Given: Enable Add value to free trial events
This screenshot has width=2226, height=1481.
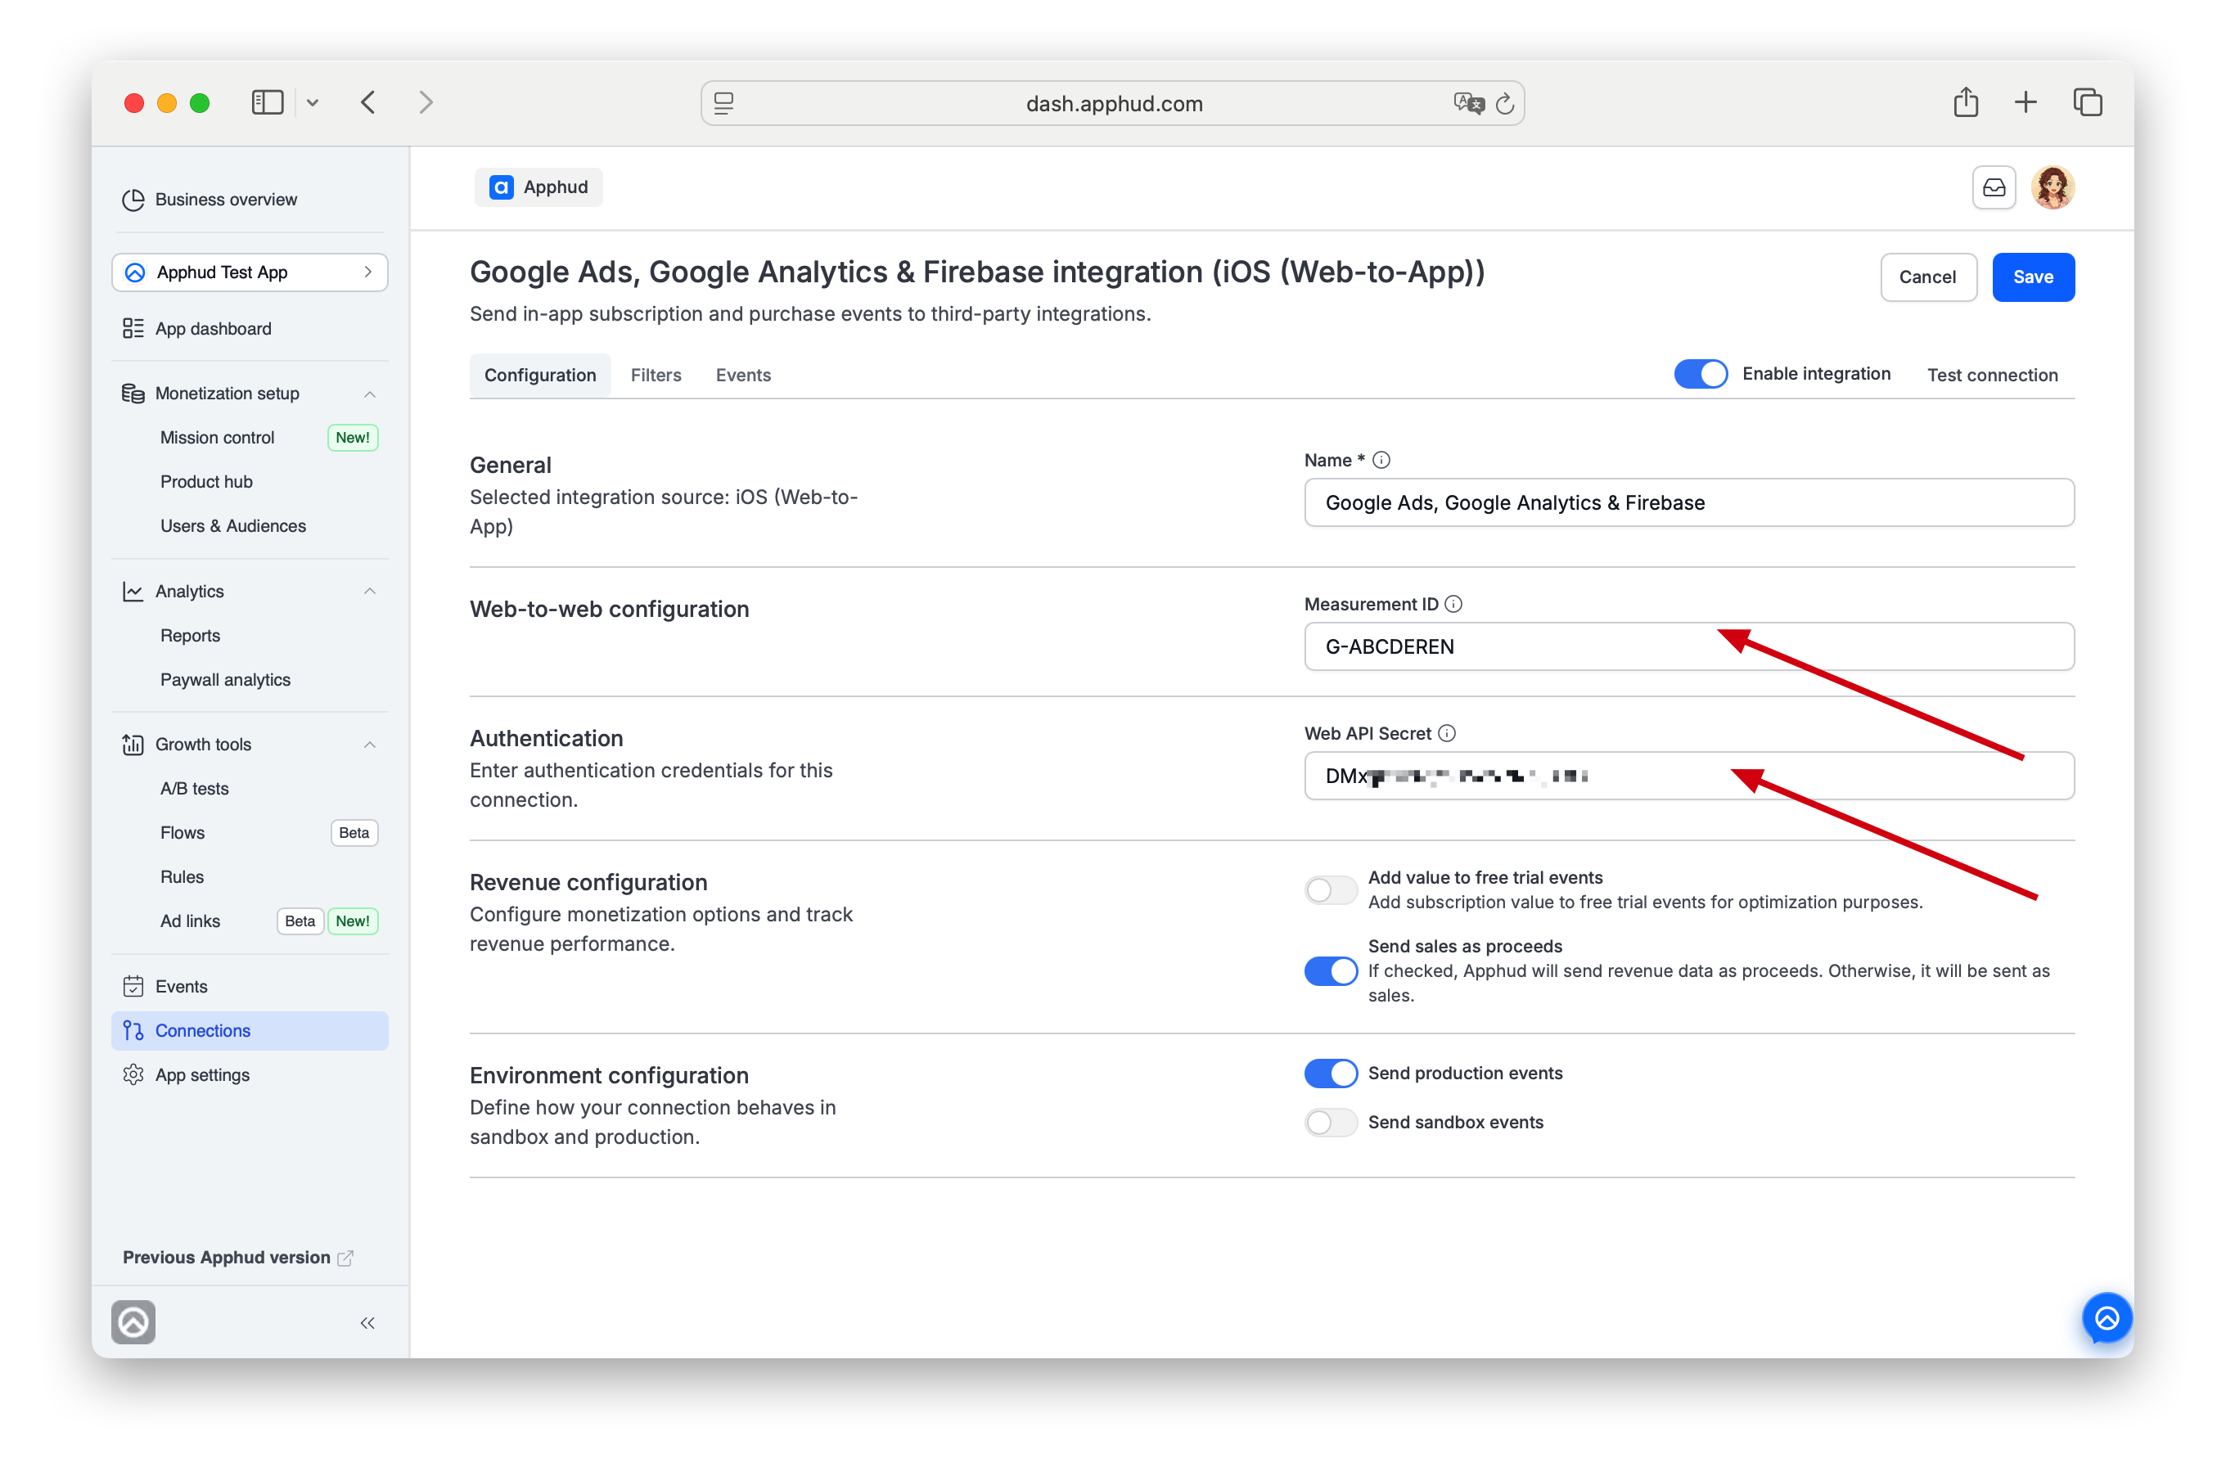Looking at the screenshot, I should click(x=1331, y=889).
